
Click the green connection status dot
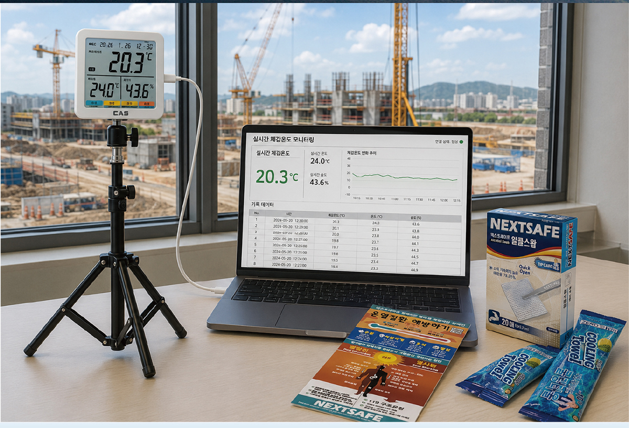461,142
